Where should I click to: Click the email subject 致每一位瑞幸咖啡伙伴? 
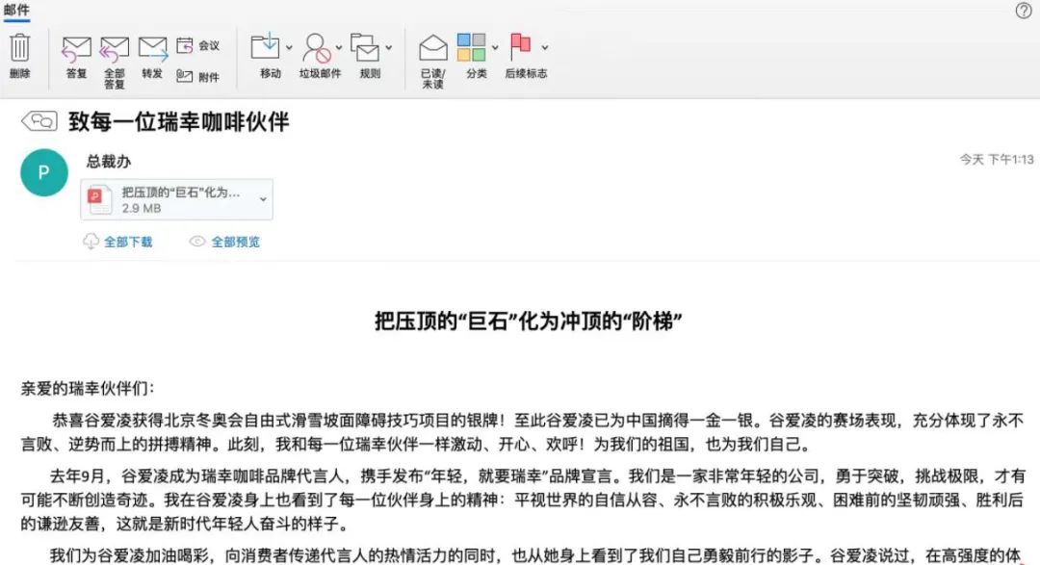click(179, 121)
